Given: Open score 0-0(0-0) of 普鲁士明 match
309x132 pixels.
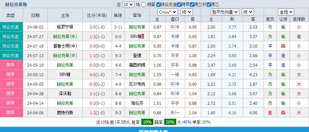Looking at the screenshot, I should (x=97, y=46).
